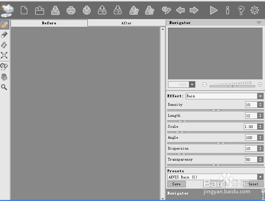
Task: Click the Length value field
Action: pos(251,116)
